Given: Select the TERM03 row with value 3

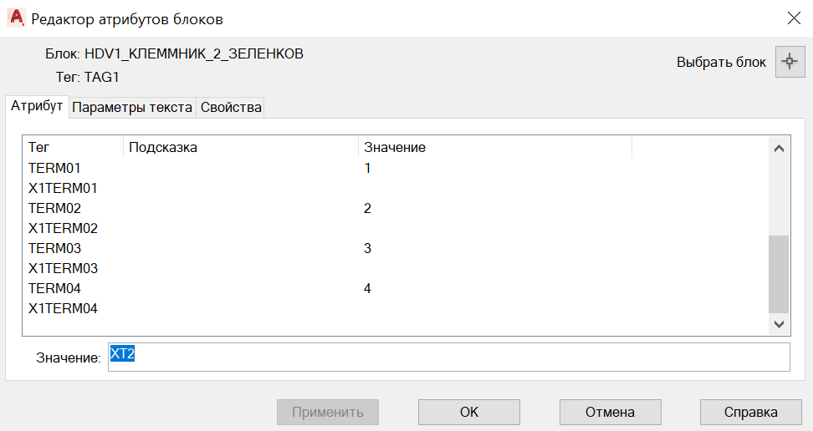Looking at the screenshot, I should pyautogui.click(x=396, y=249).
